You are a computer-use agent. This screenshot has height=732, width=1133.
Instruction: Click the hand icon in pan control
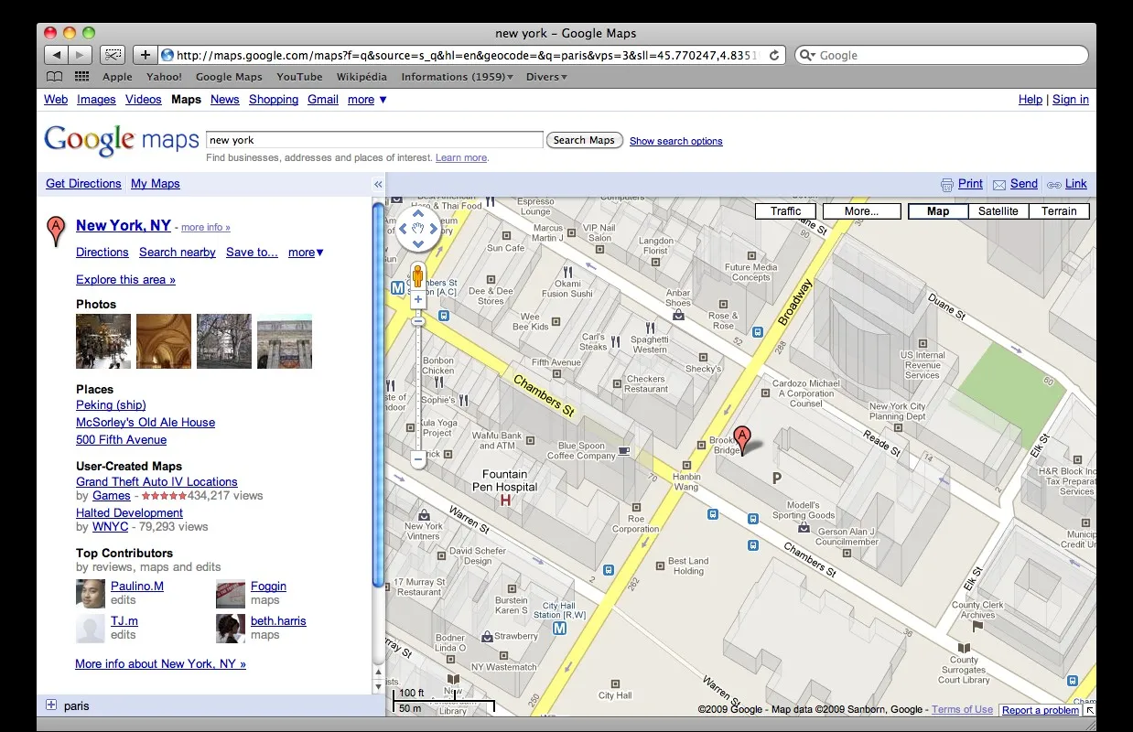[418, 229]
